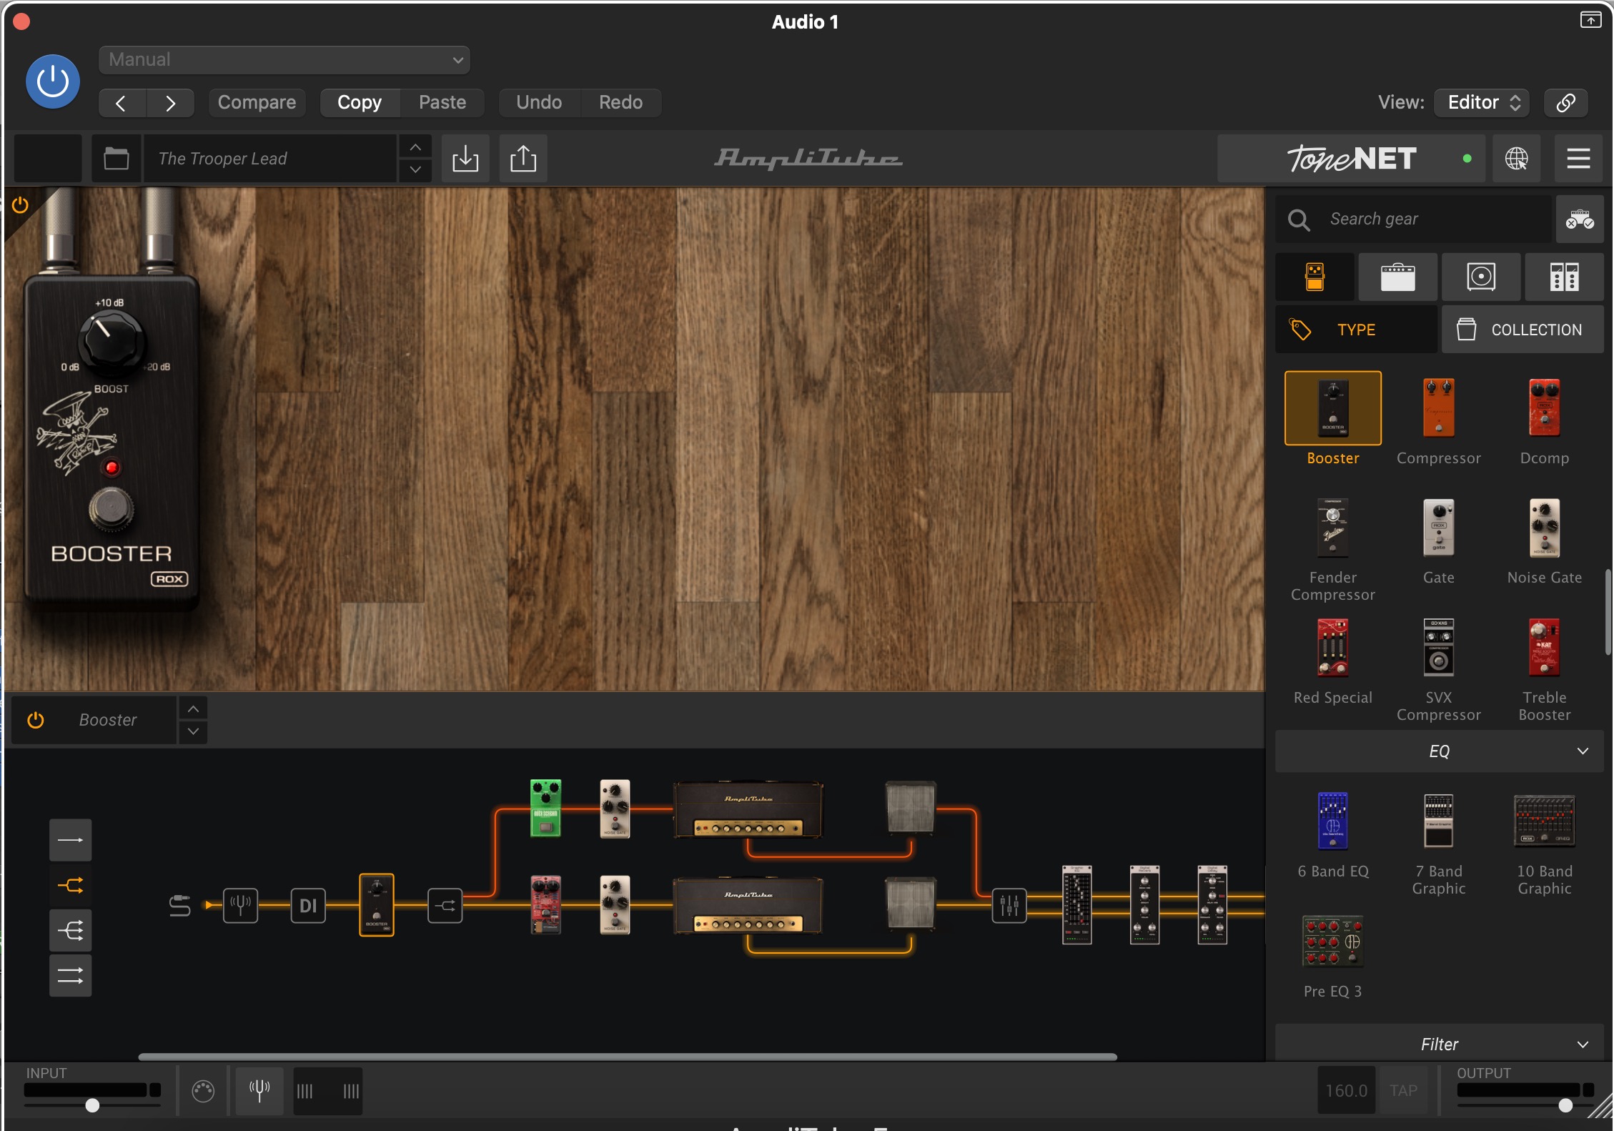
Task: Step to next preset via down chevron
Action: pos(415,170)
